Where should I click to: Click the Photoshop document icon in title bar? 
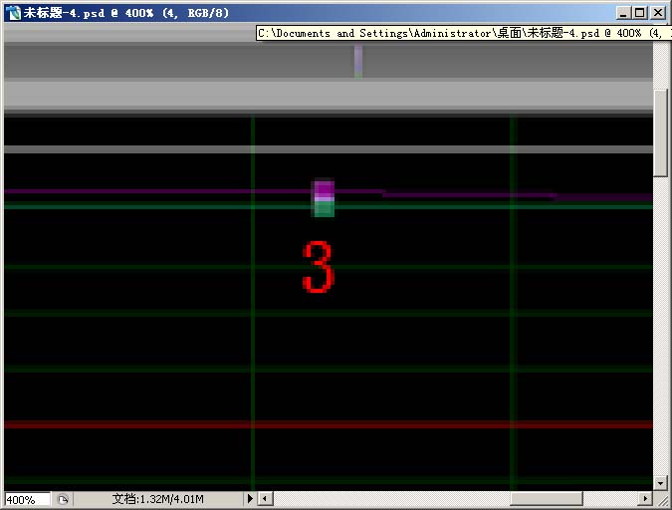(13, 12)
